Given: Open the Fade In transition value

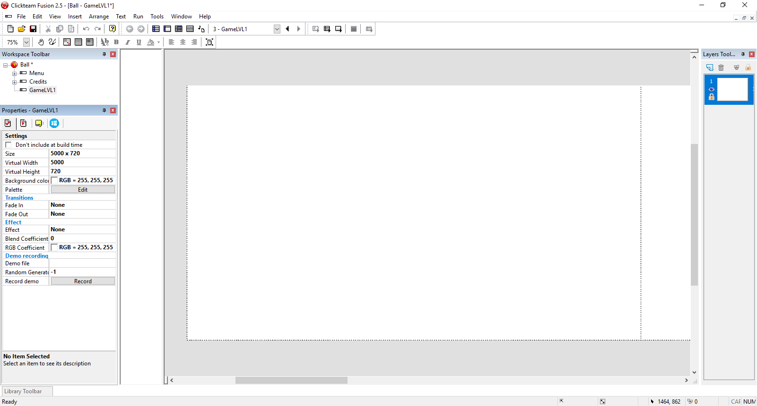Looking at the screenshot, I should pyautogui.click(x=82, y=205).
